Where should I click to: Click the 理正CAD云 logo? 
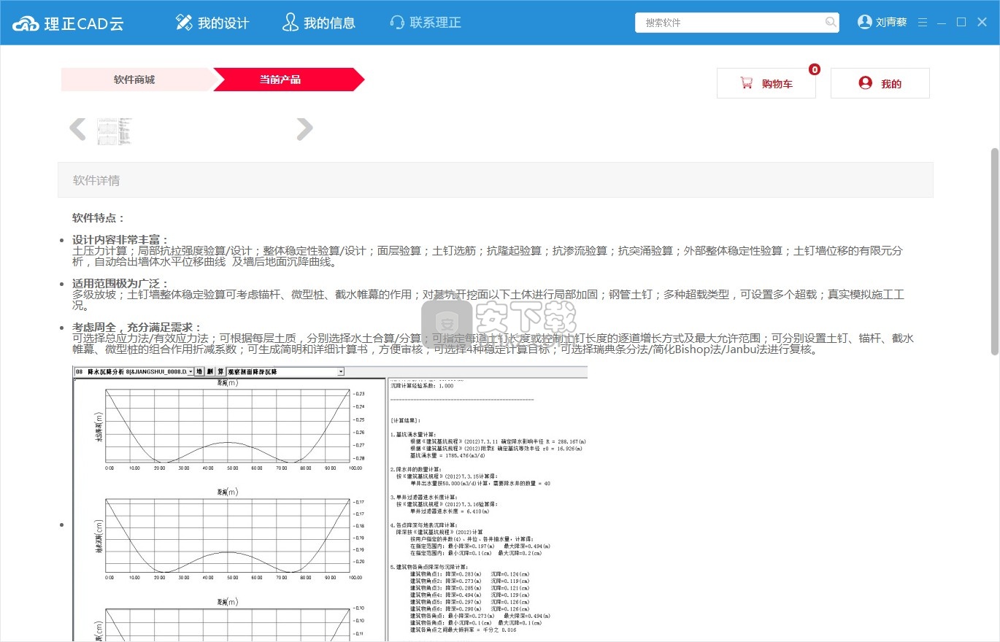68,23
